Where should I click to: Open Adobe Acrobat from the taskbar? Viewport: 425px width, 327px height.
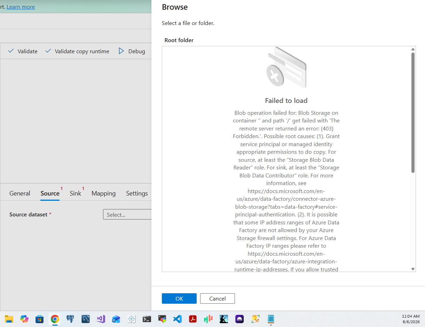tap(193, 319)
